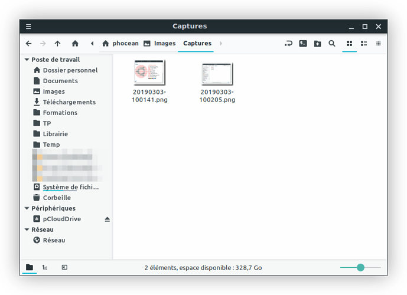Show tree view in sidebar
This screenshot has height=295, width=407.
click(x=45, y=267)
